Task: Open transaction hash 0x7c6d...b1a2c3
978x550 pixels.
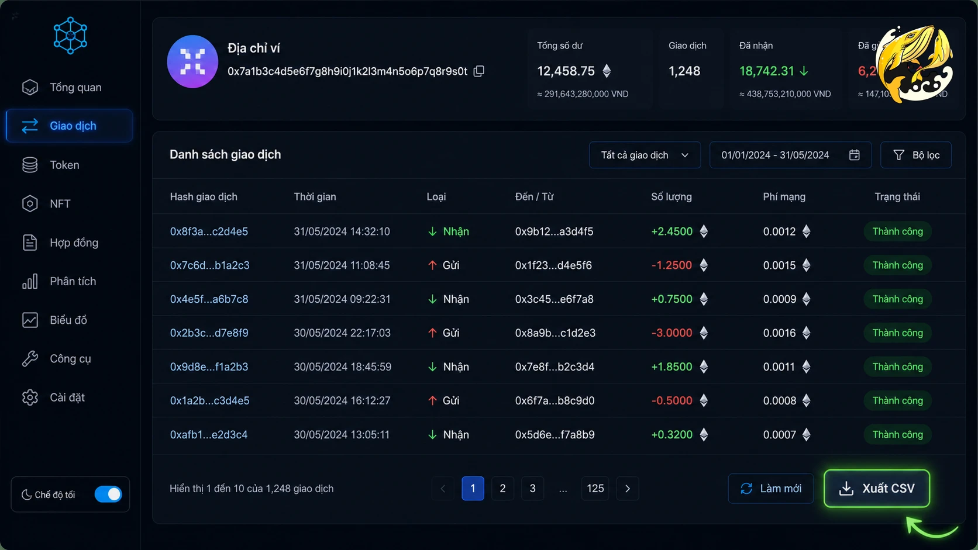Action: 209,265
